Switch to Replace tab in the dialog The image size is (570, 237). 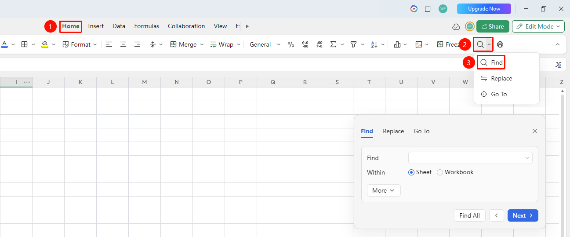pos(393,131)
